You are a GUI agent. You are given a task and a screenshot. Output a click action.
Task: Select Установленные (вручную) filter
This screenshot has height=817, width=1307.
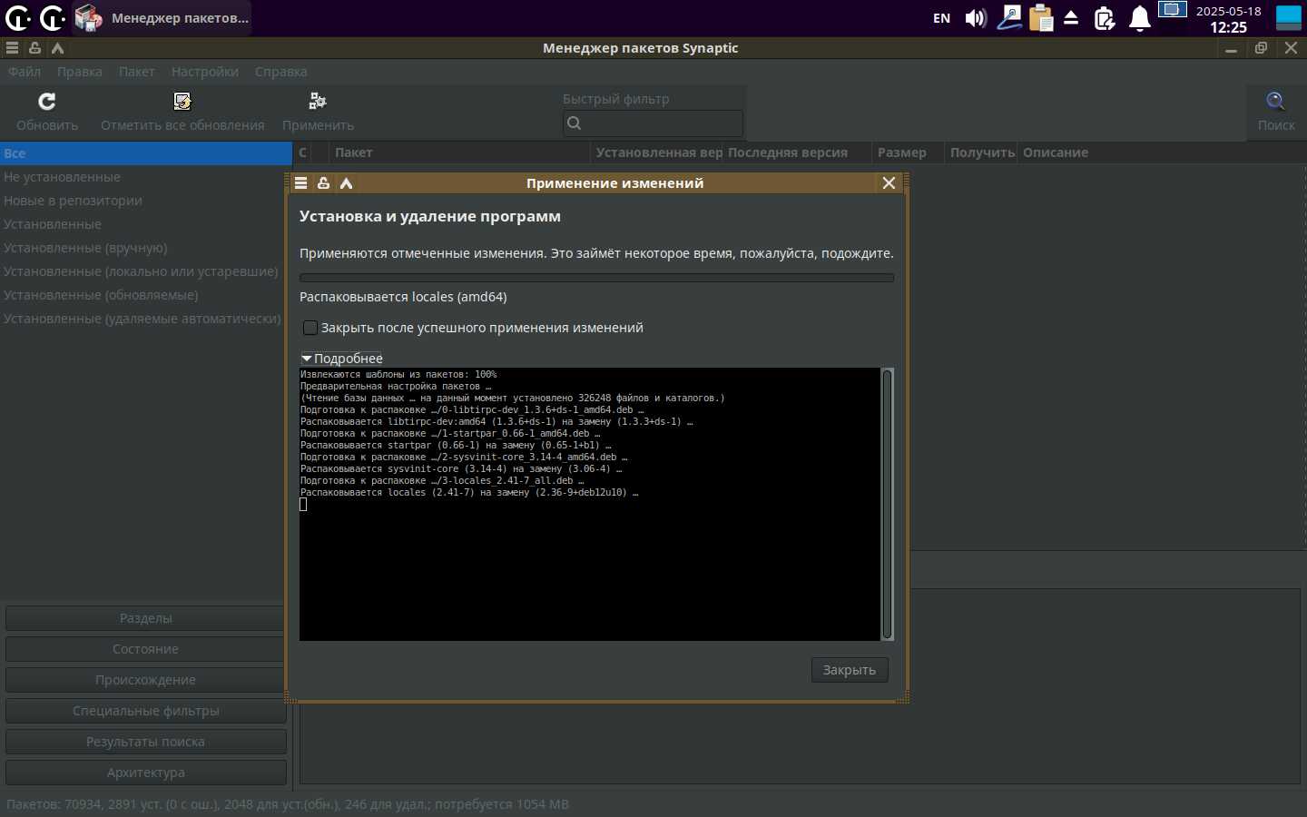tap(146, 248)
